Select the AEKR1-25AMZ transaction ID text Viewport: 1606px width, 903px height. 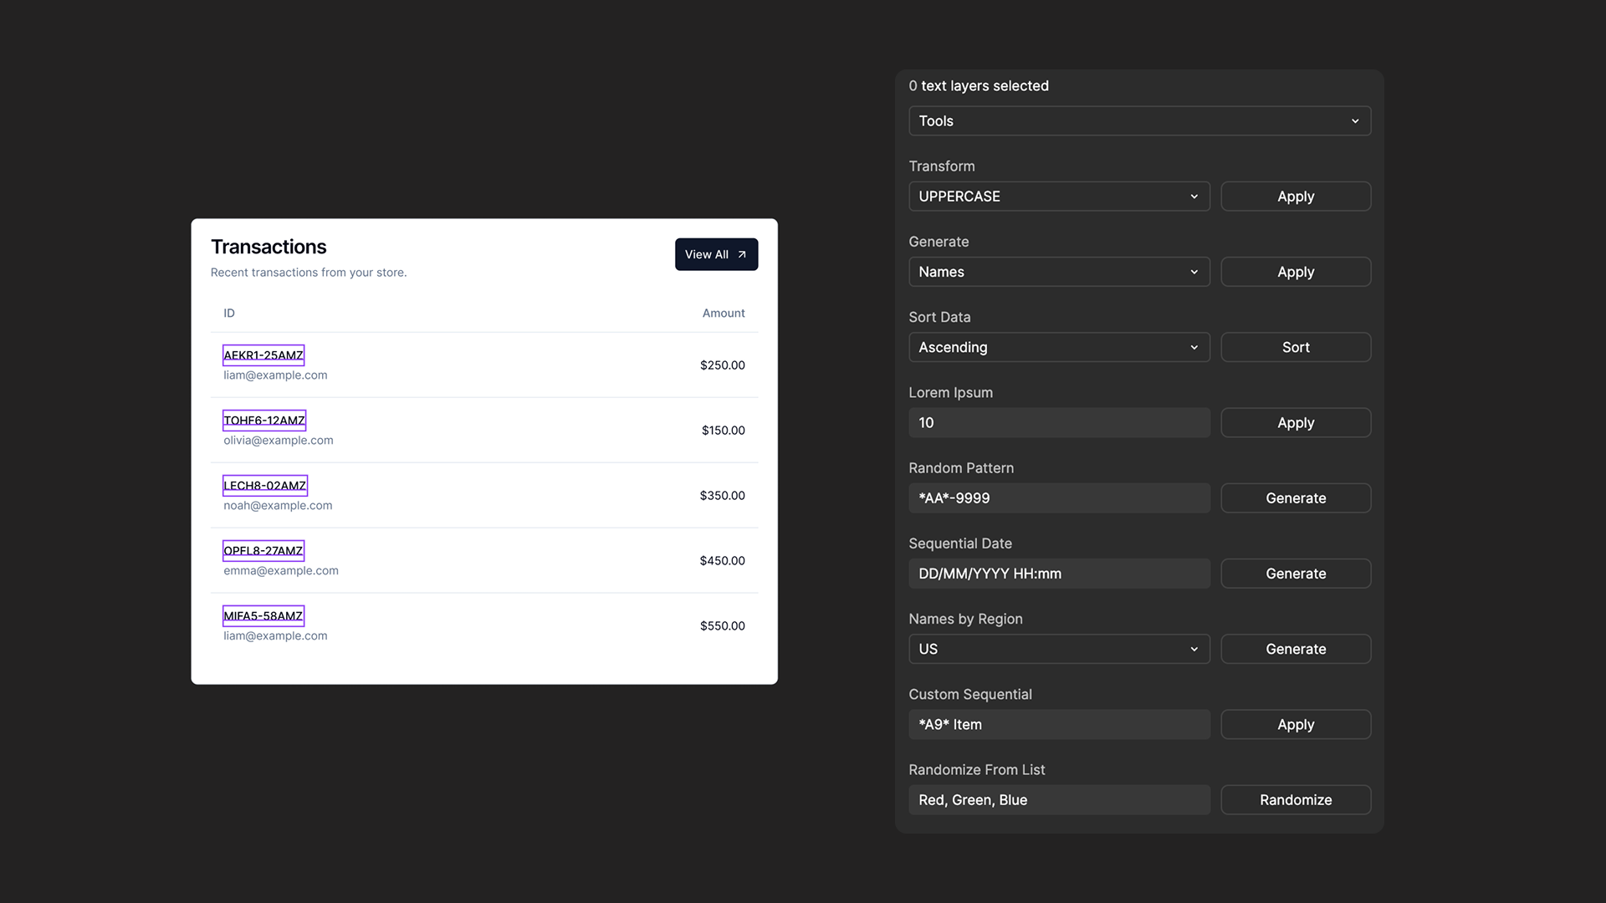point(263,355)
